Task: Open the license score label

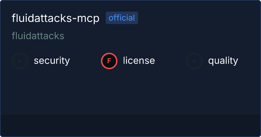Action: point(139,60)
